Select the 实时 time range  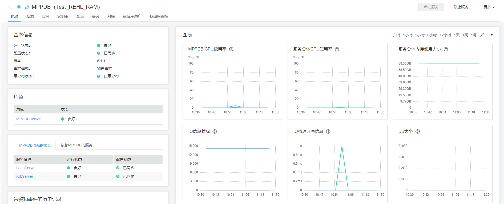397,35
